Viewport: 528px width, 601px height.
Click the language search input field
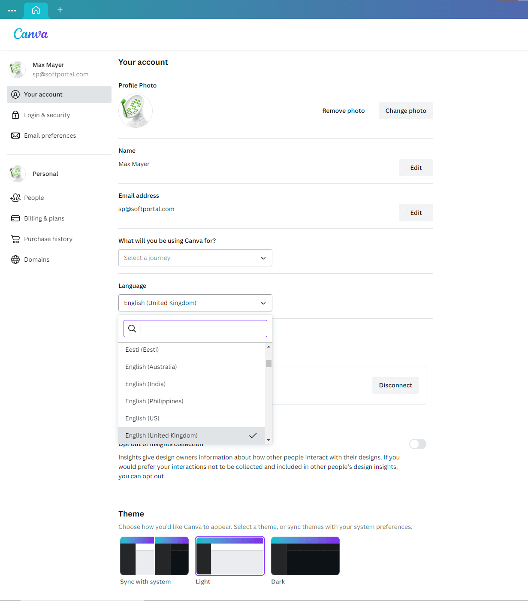click(195, 329)
